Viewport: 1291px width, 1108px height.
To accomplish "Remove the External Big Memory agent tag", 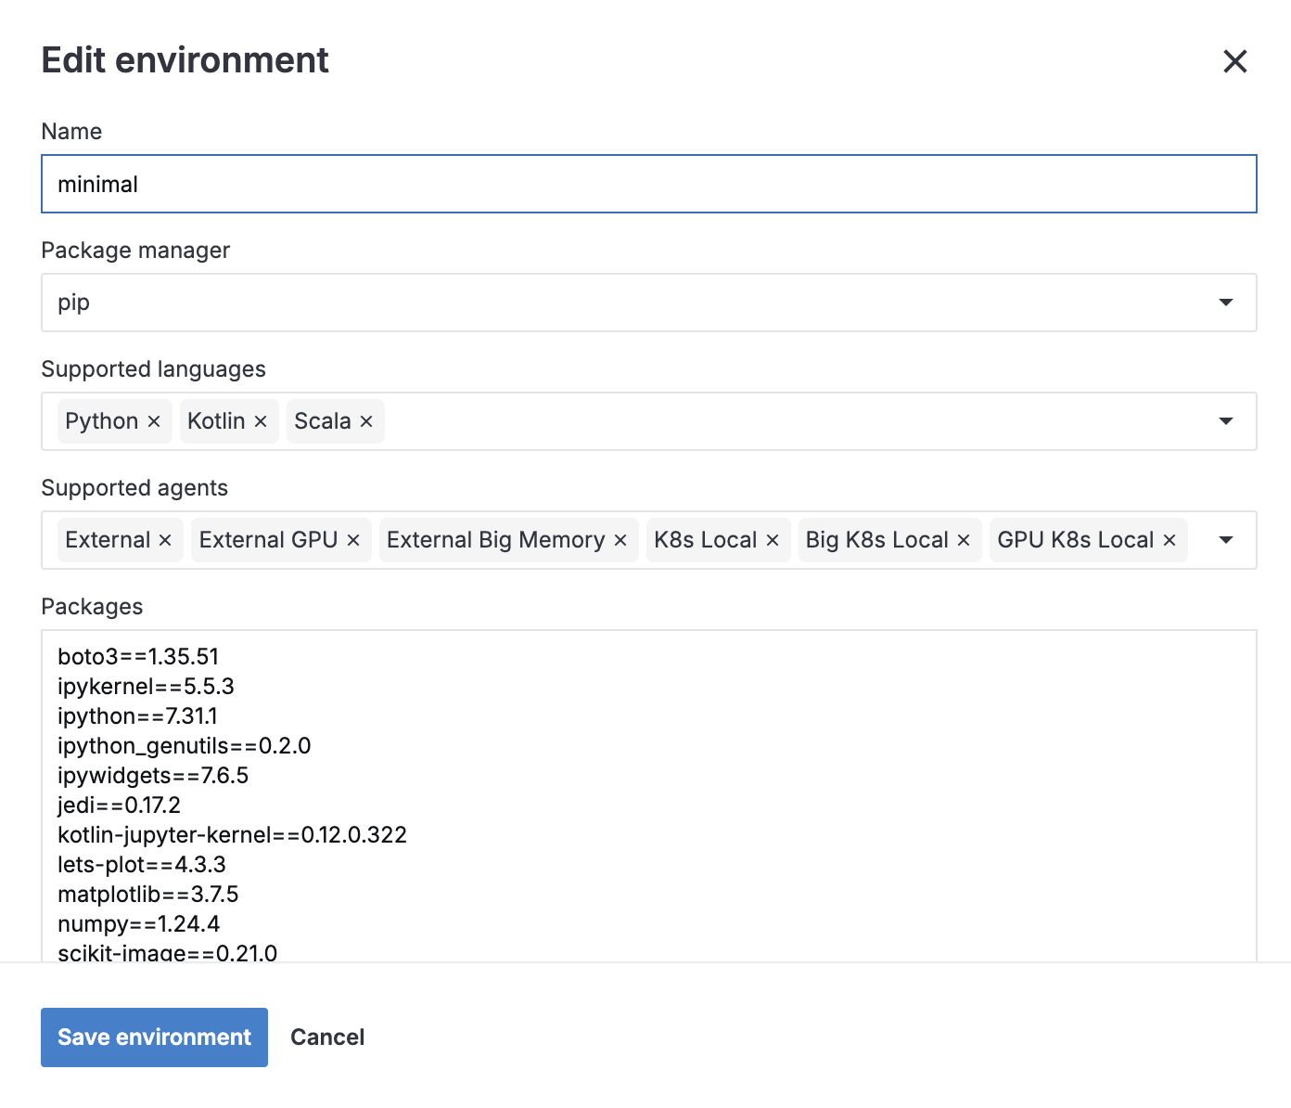I will click(x=620, y=540).
